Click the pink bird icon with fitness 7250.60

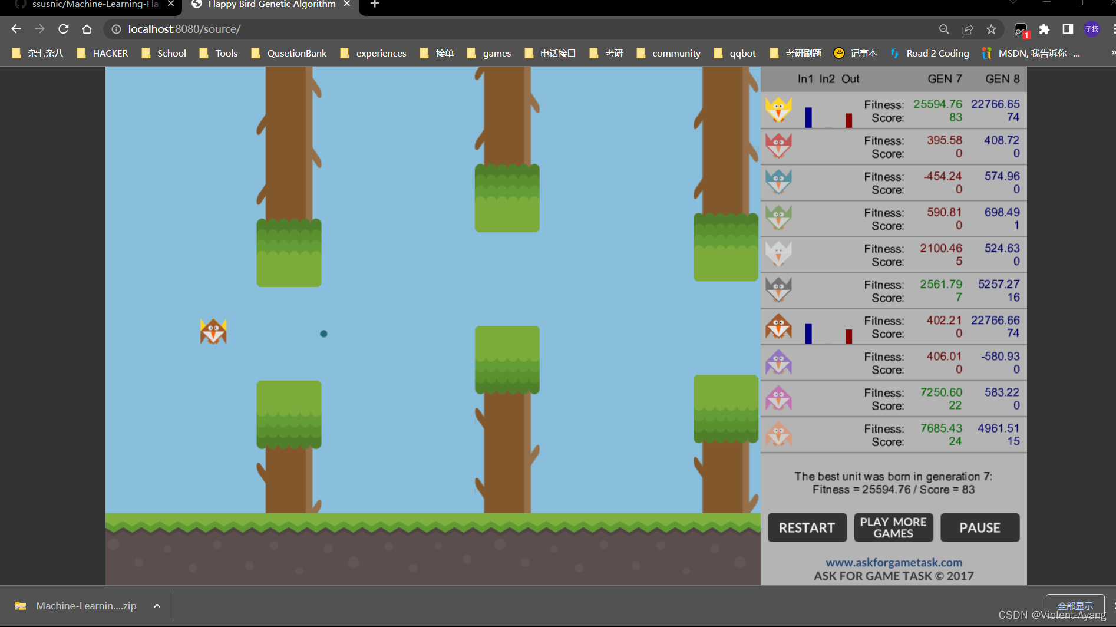click(x=778, y=398)
